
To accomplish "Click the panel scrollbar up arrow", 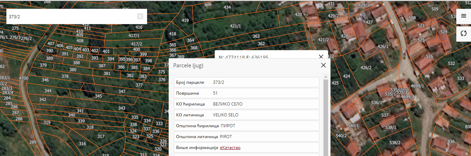I will click(326, 77).
